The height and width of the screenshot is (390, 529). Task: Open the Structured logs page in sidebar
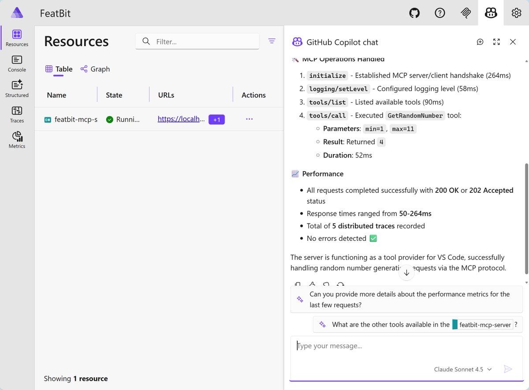pos(17,89)
